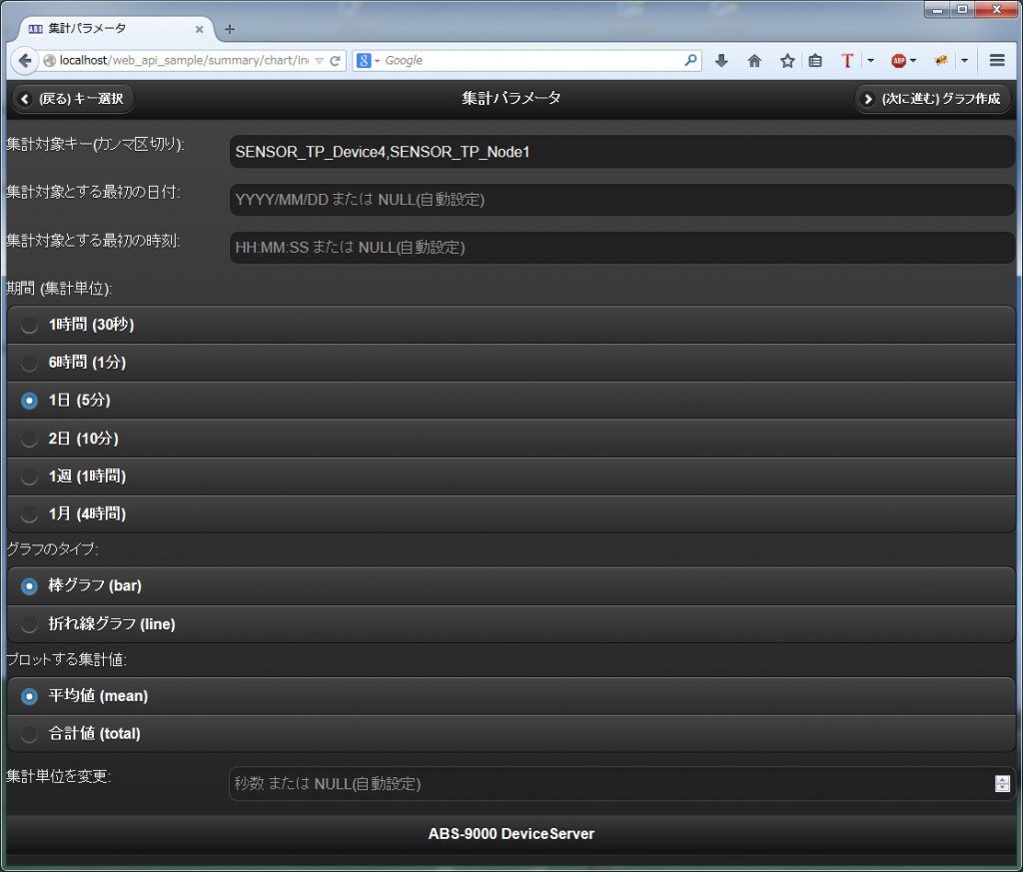Select period 1日 (5分)
The image size is (1023, 872).
tap(511, 401)
